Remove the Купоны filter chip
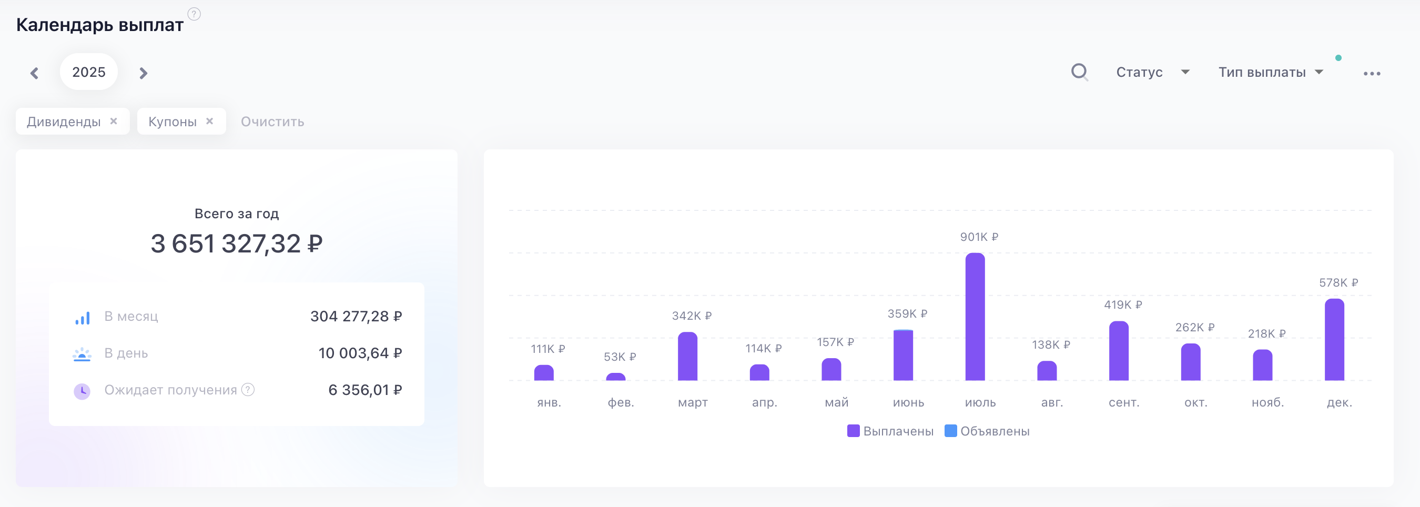Image resolution: width=1420 pixels, height=507 pixels. click(209, 121)
